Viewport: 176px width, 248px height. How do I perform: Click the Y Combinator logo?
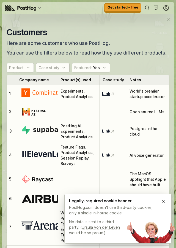[x=40, y=93]
